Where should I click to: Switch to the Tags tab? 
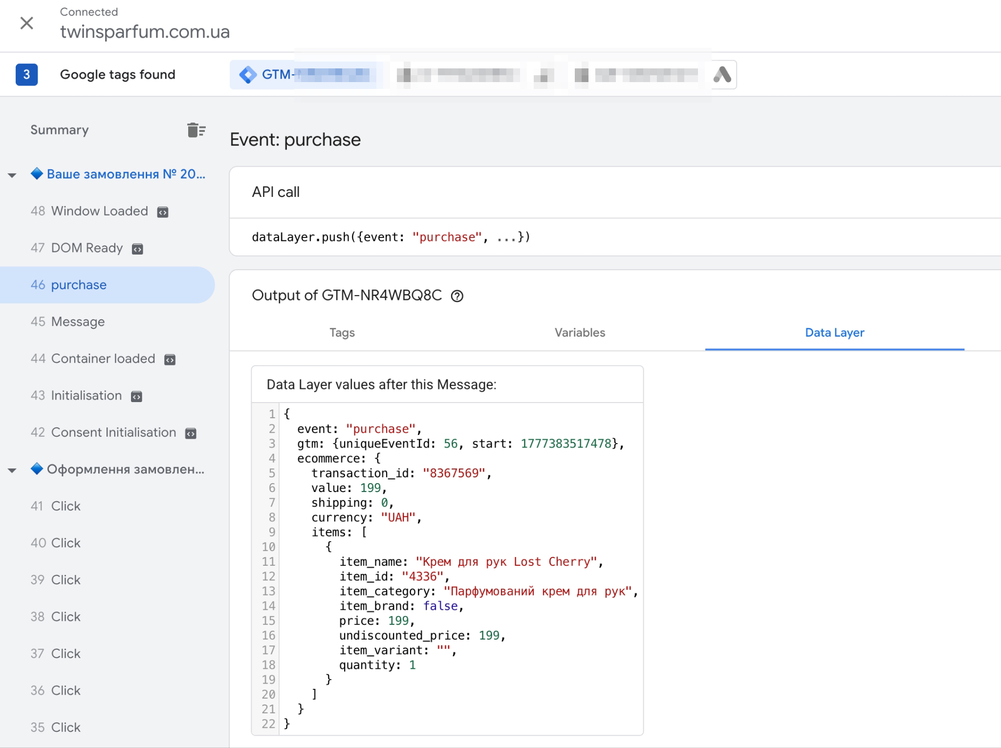tap(342, 333)
